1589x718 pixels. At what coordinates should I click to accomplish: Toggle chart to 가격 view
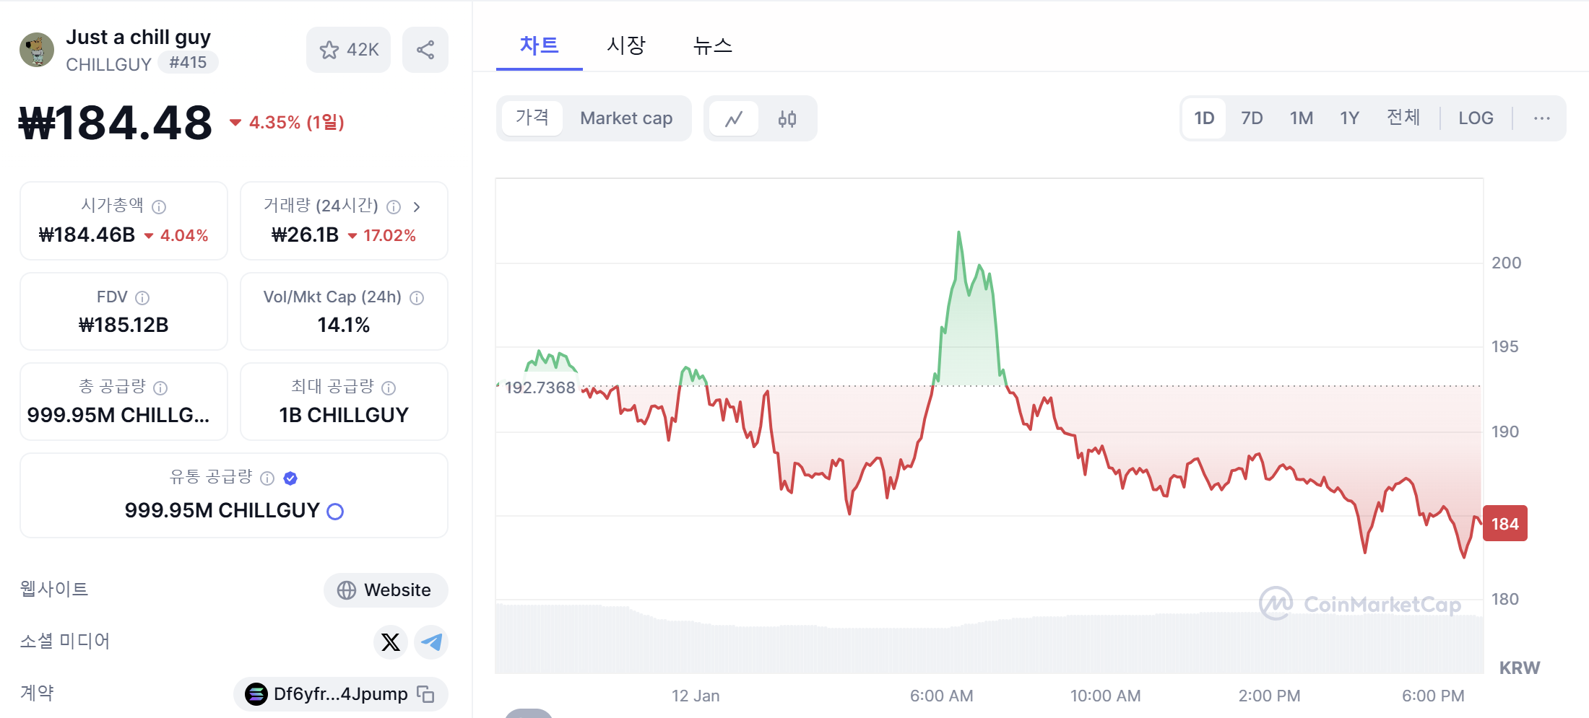coord(532,118)
